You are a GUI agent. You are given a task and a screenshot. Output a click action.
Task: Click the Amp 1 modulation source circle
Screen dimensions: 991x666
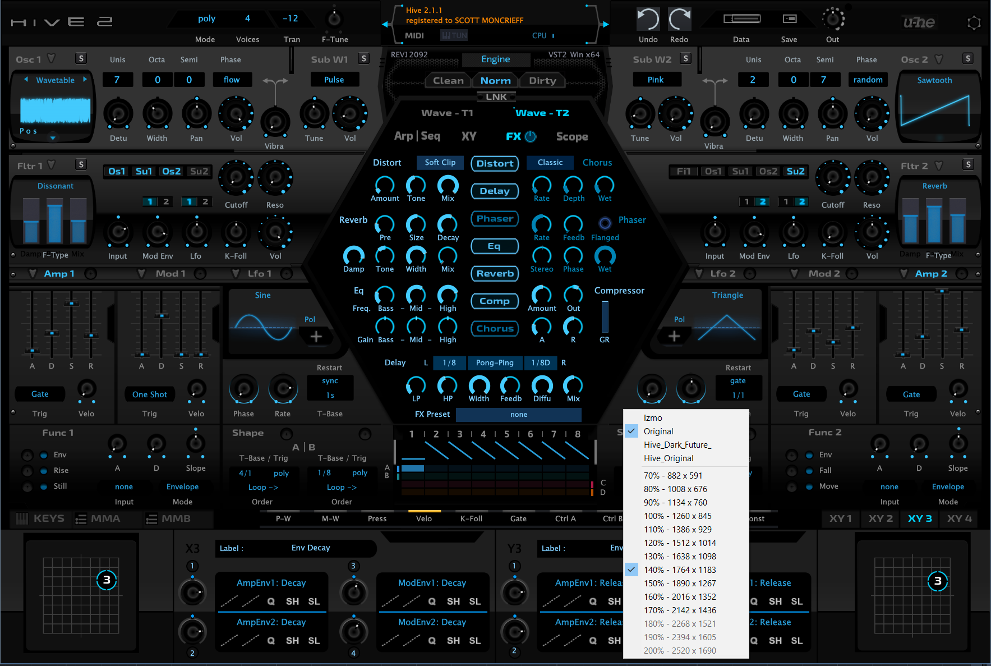pyautogui.click(x=90, y=274)
